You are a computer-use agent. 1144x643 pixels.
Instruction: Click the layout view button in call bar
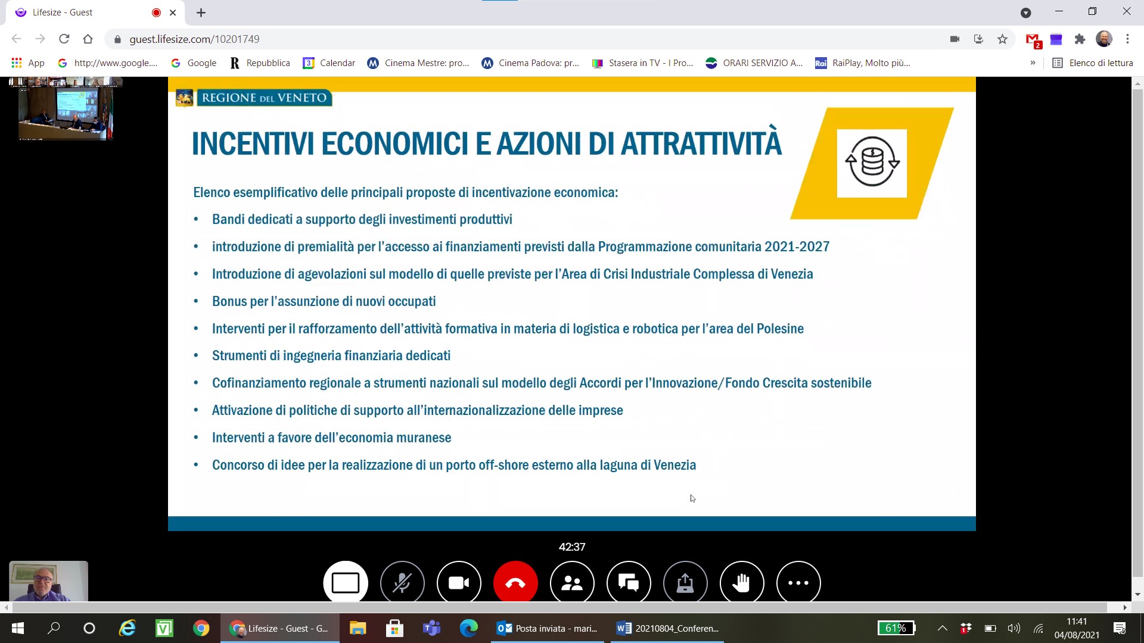346,583
